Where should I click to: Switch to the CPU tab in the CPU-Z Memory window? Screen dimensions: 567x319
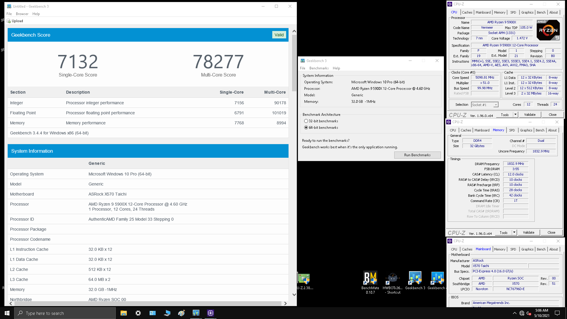(x=453, y=130)
